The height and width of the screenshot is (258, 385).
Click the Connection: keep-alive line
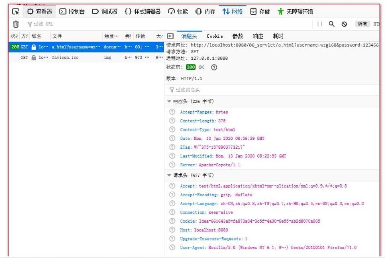206,212
